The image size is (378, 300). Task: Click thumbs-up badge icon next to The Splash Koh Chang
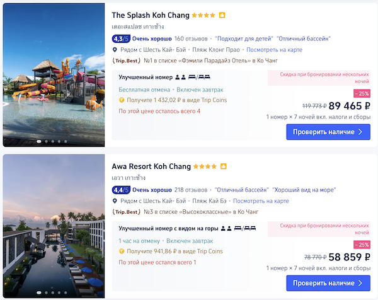tap(222, 15)
